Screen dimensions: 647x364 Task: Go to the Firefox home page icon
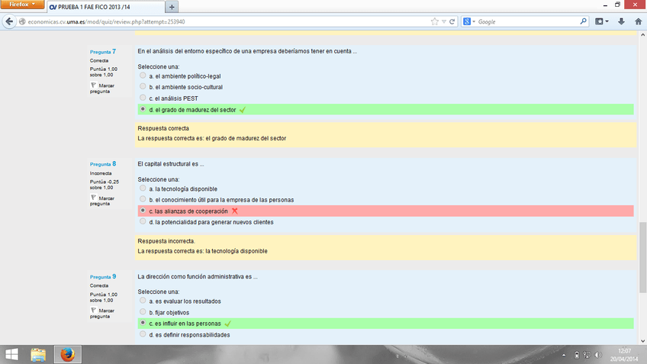[x=638, y=21]
